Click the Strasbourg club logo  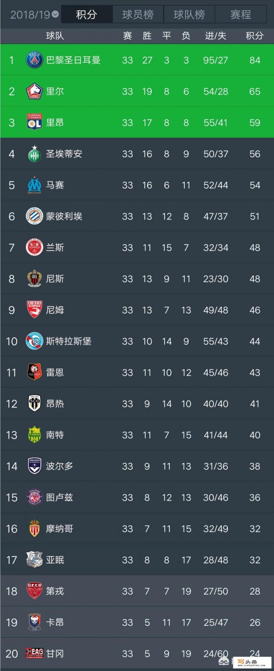(34, 341)
